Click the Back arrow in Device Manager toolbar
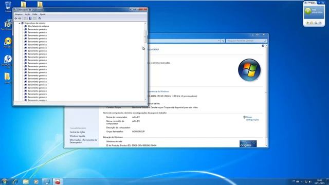 click(x=16, y=18)
